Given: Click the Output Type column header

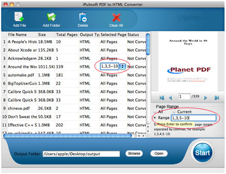Looking at the screenshot, I should point(89,35).
